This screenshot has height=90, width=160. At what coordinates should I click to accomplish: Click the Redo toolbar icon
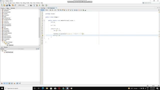click(x=15, y=5)
